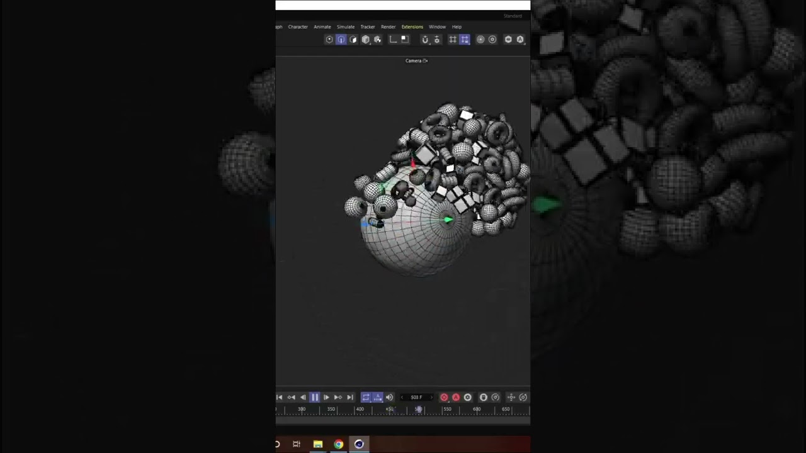The width and height of the screenshot is (806, 453).
Task: Toggle sound speaker icon
Action: coord(389,398)
